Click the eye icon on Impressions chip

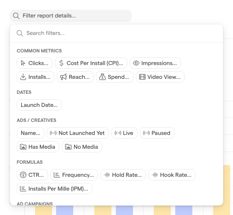136,63
